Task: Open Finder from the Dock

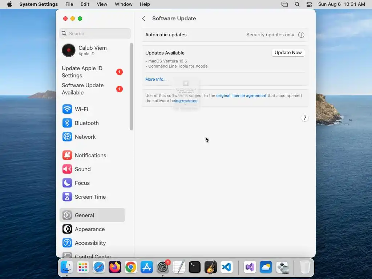Action: click(67, 267)
